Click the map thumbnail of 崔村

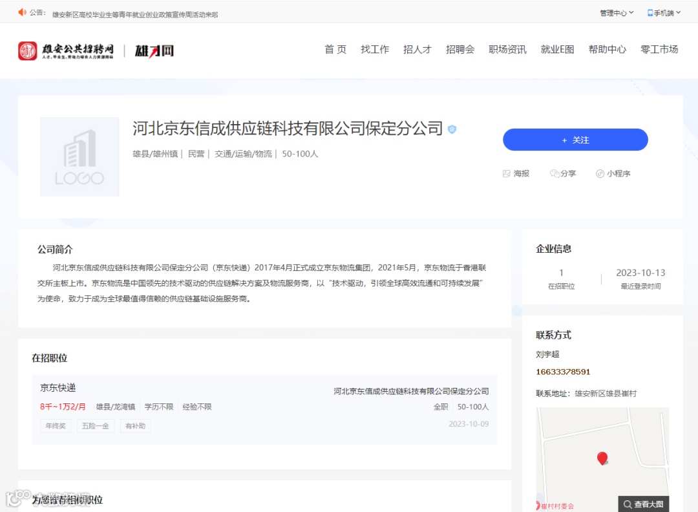602,460
